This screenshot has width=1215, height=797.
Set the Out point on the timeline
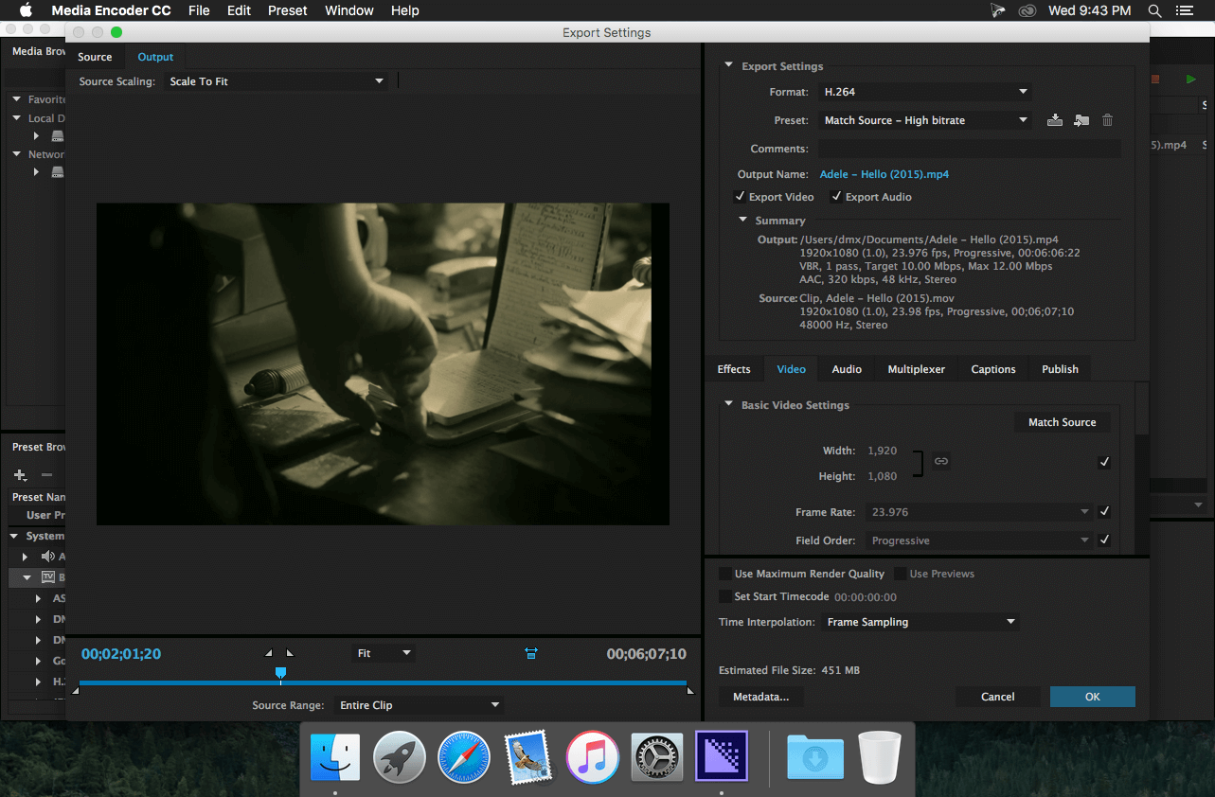coord(289,652)
